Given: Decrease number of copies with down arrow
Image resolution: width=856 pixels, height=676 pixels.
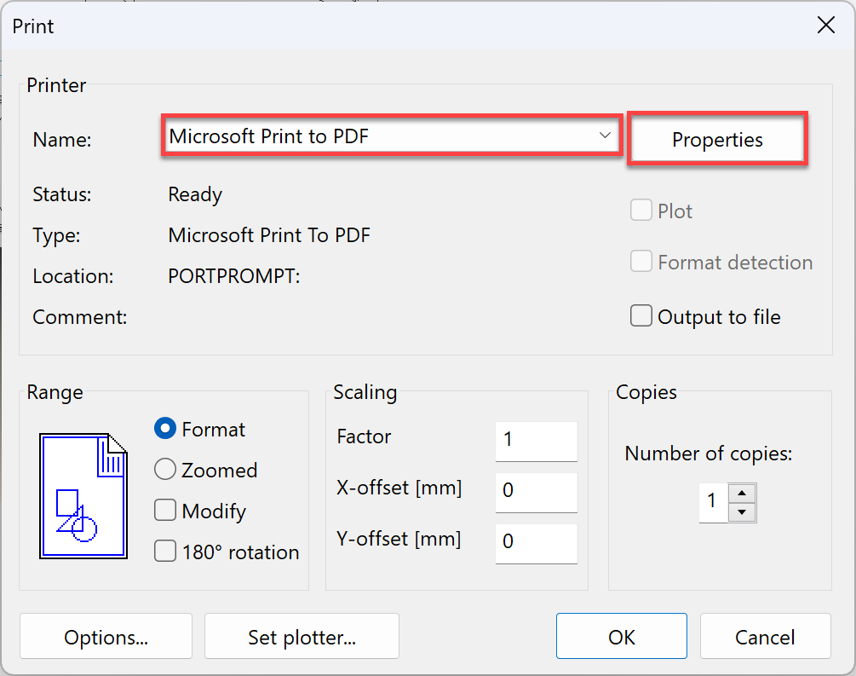Looking at the screenshot, I should point(743,512).
